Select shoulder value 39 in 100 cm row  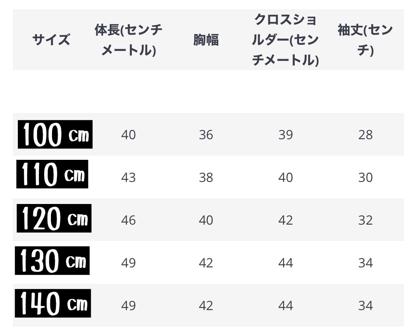point(285,135)
